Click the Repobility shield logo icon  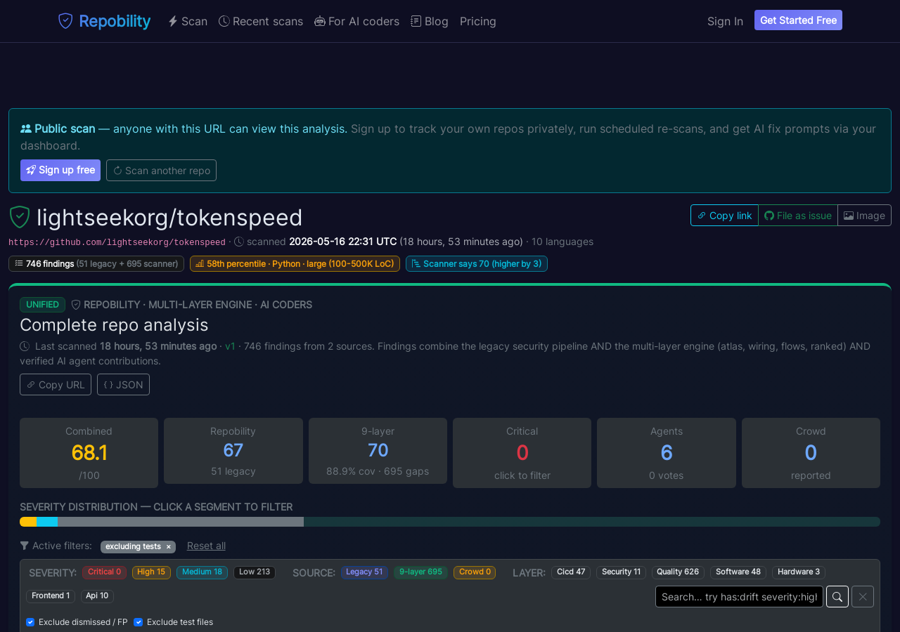(65, 21)
